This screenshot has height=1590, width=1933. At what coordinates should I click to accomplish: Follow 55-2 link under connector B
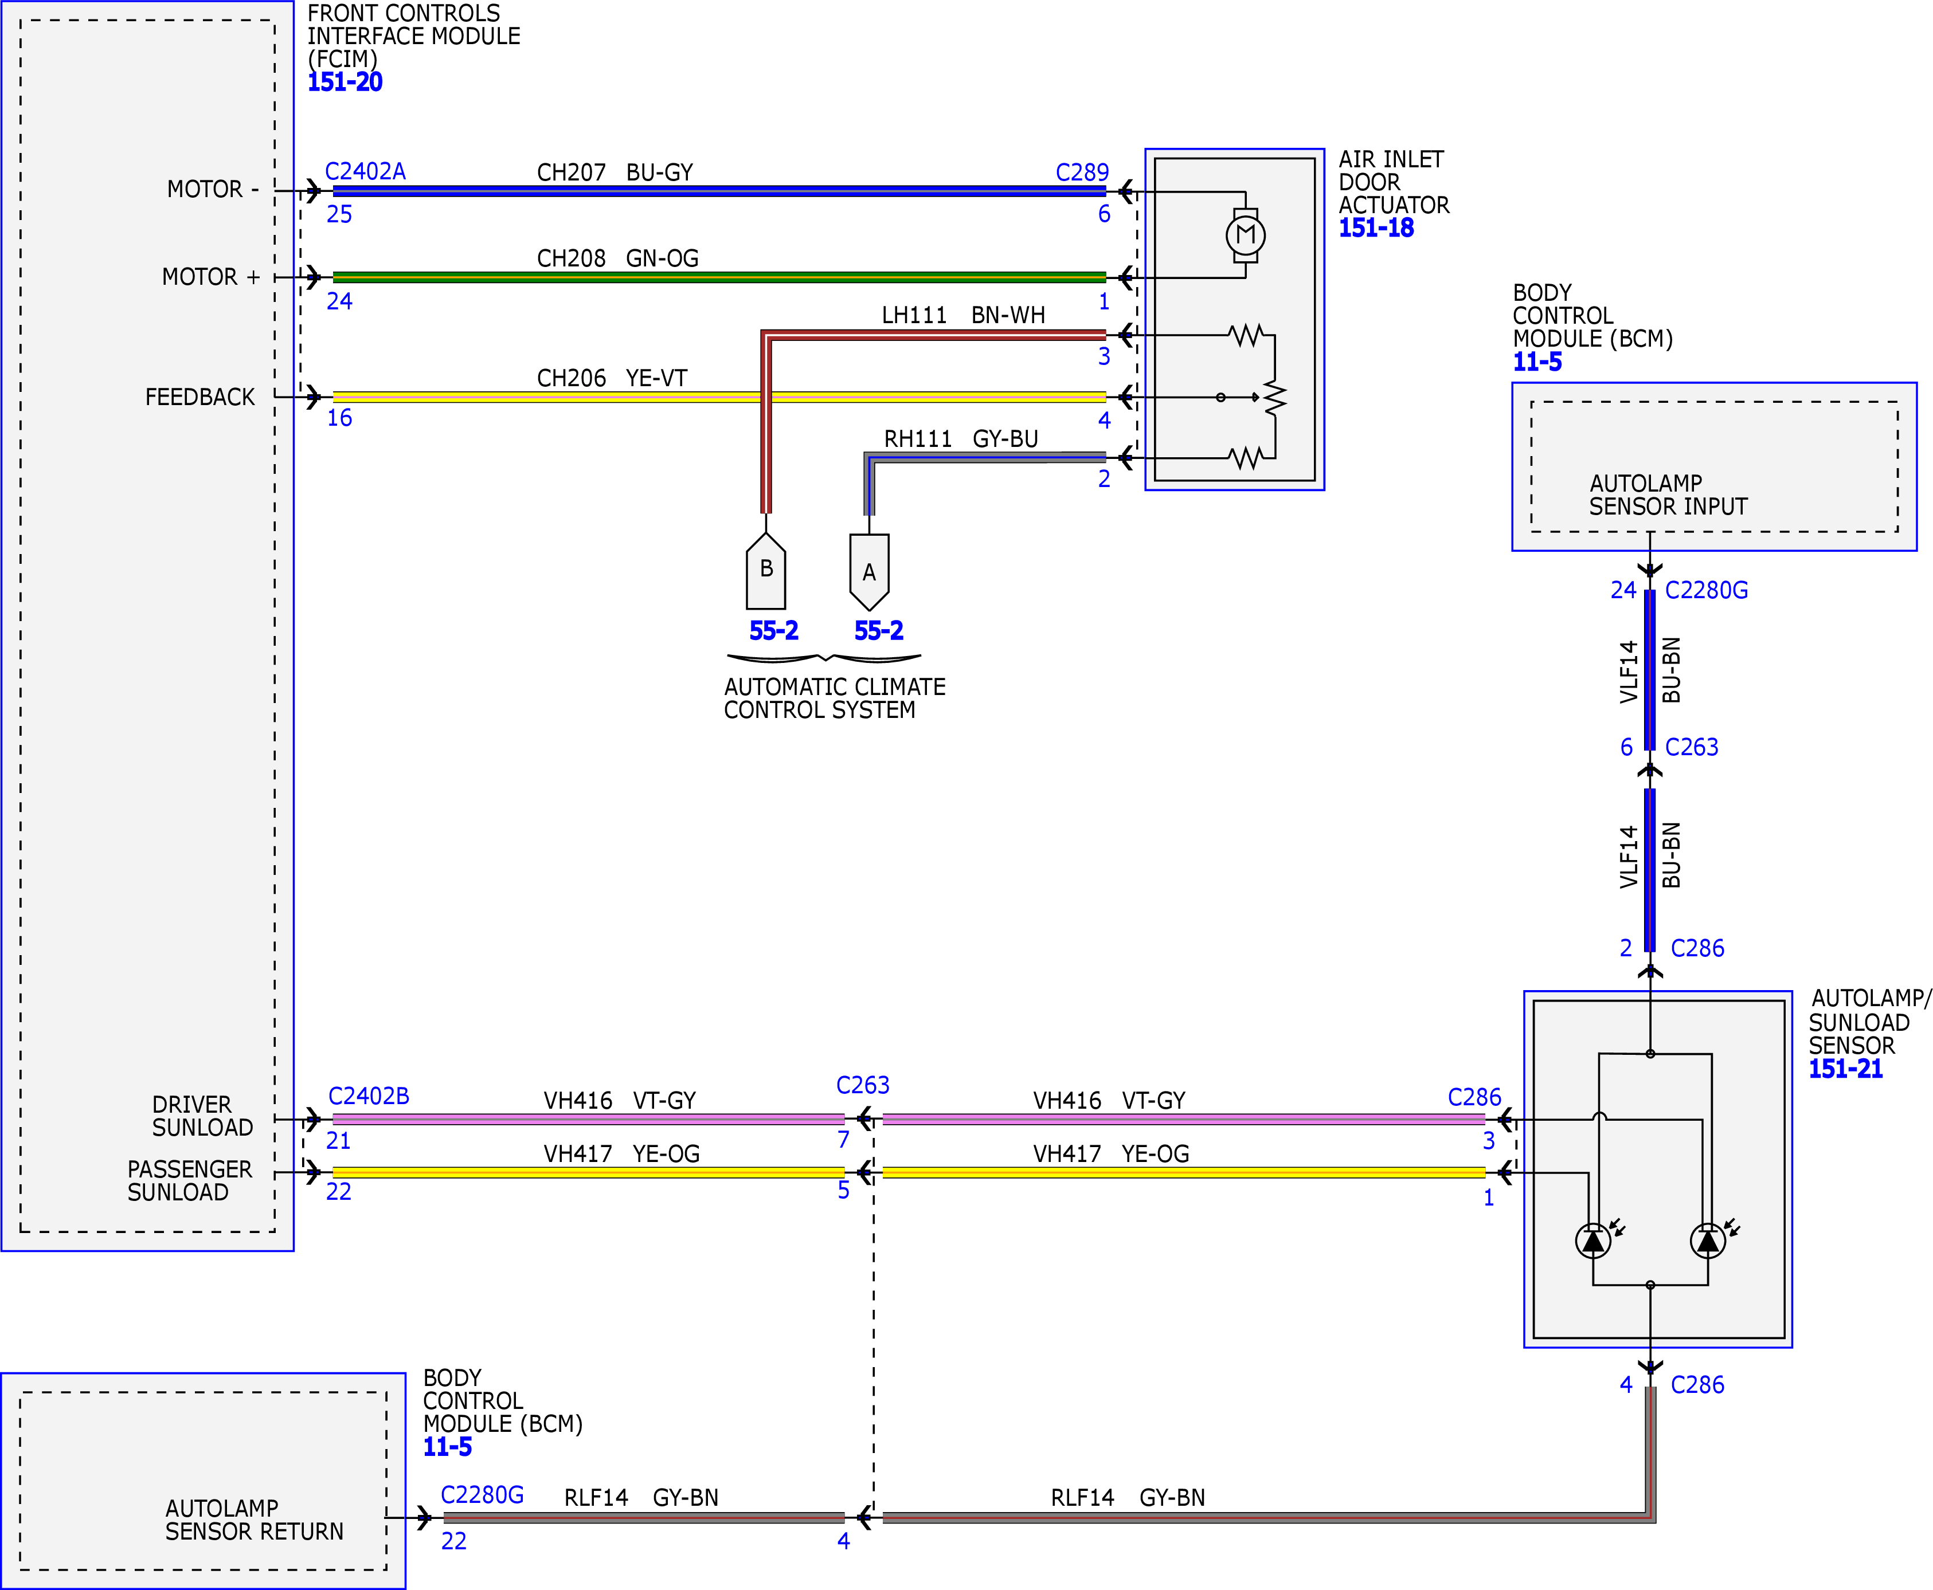tap(773, 630)
